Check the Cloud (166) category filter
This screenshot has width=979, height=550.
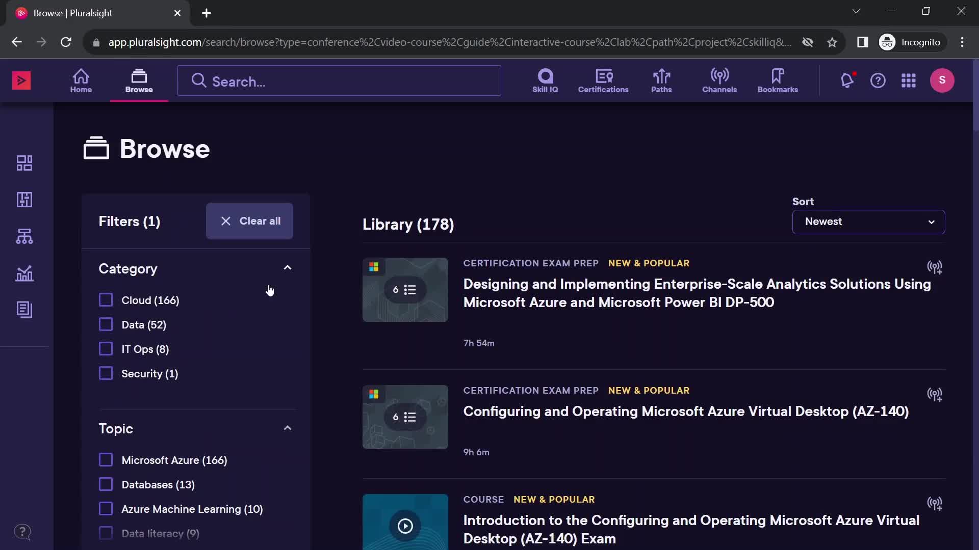[x=106, y=300]
